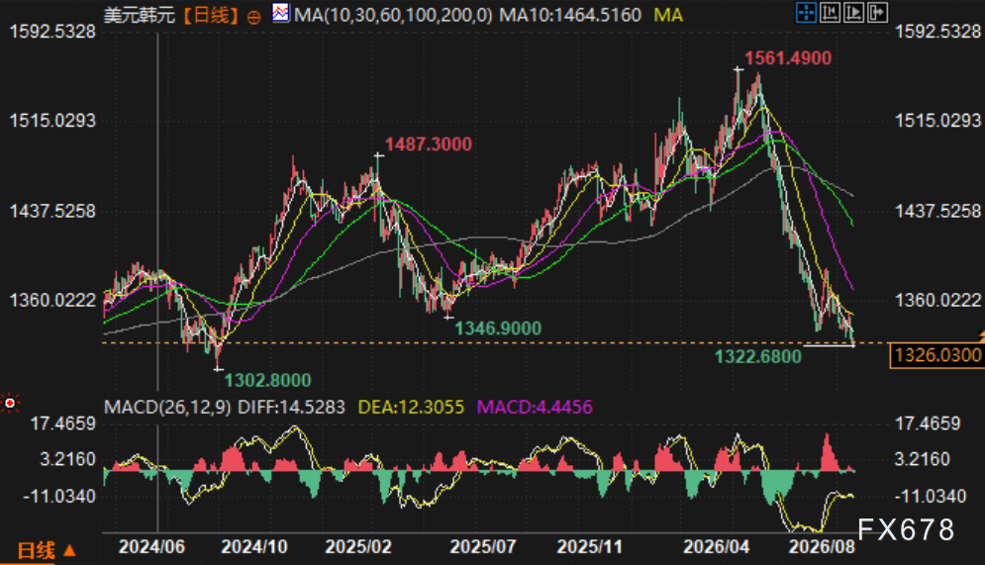Screen dimensions: 985x565
Task: Click the 1326.0300 current price tag
Action: [x=937, y=355]
